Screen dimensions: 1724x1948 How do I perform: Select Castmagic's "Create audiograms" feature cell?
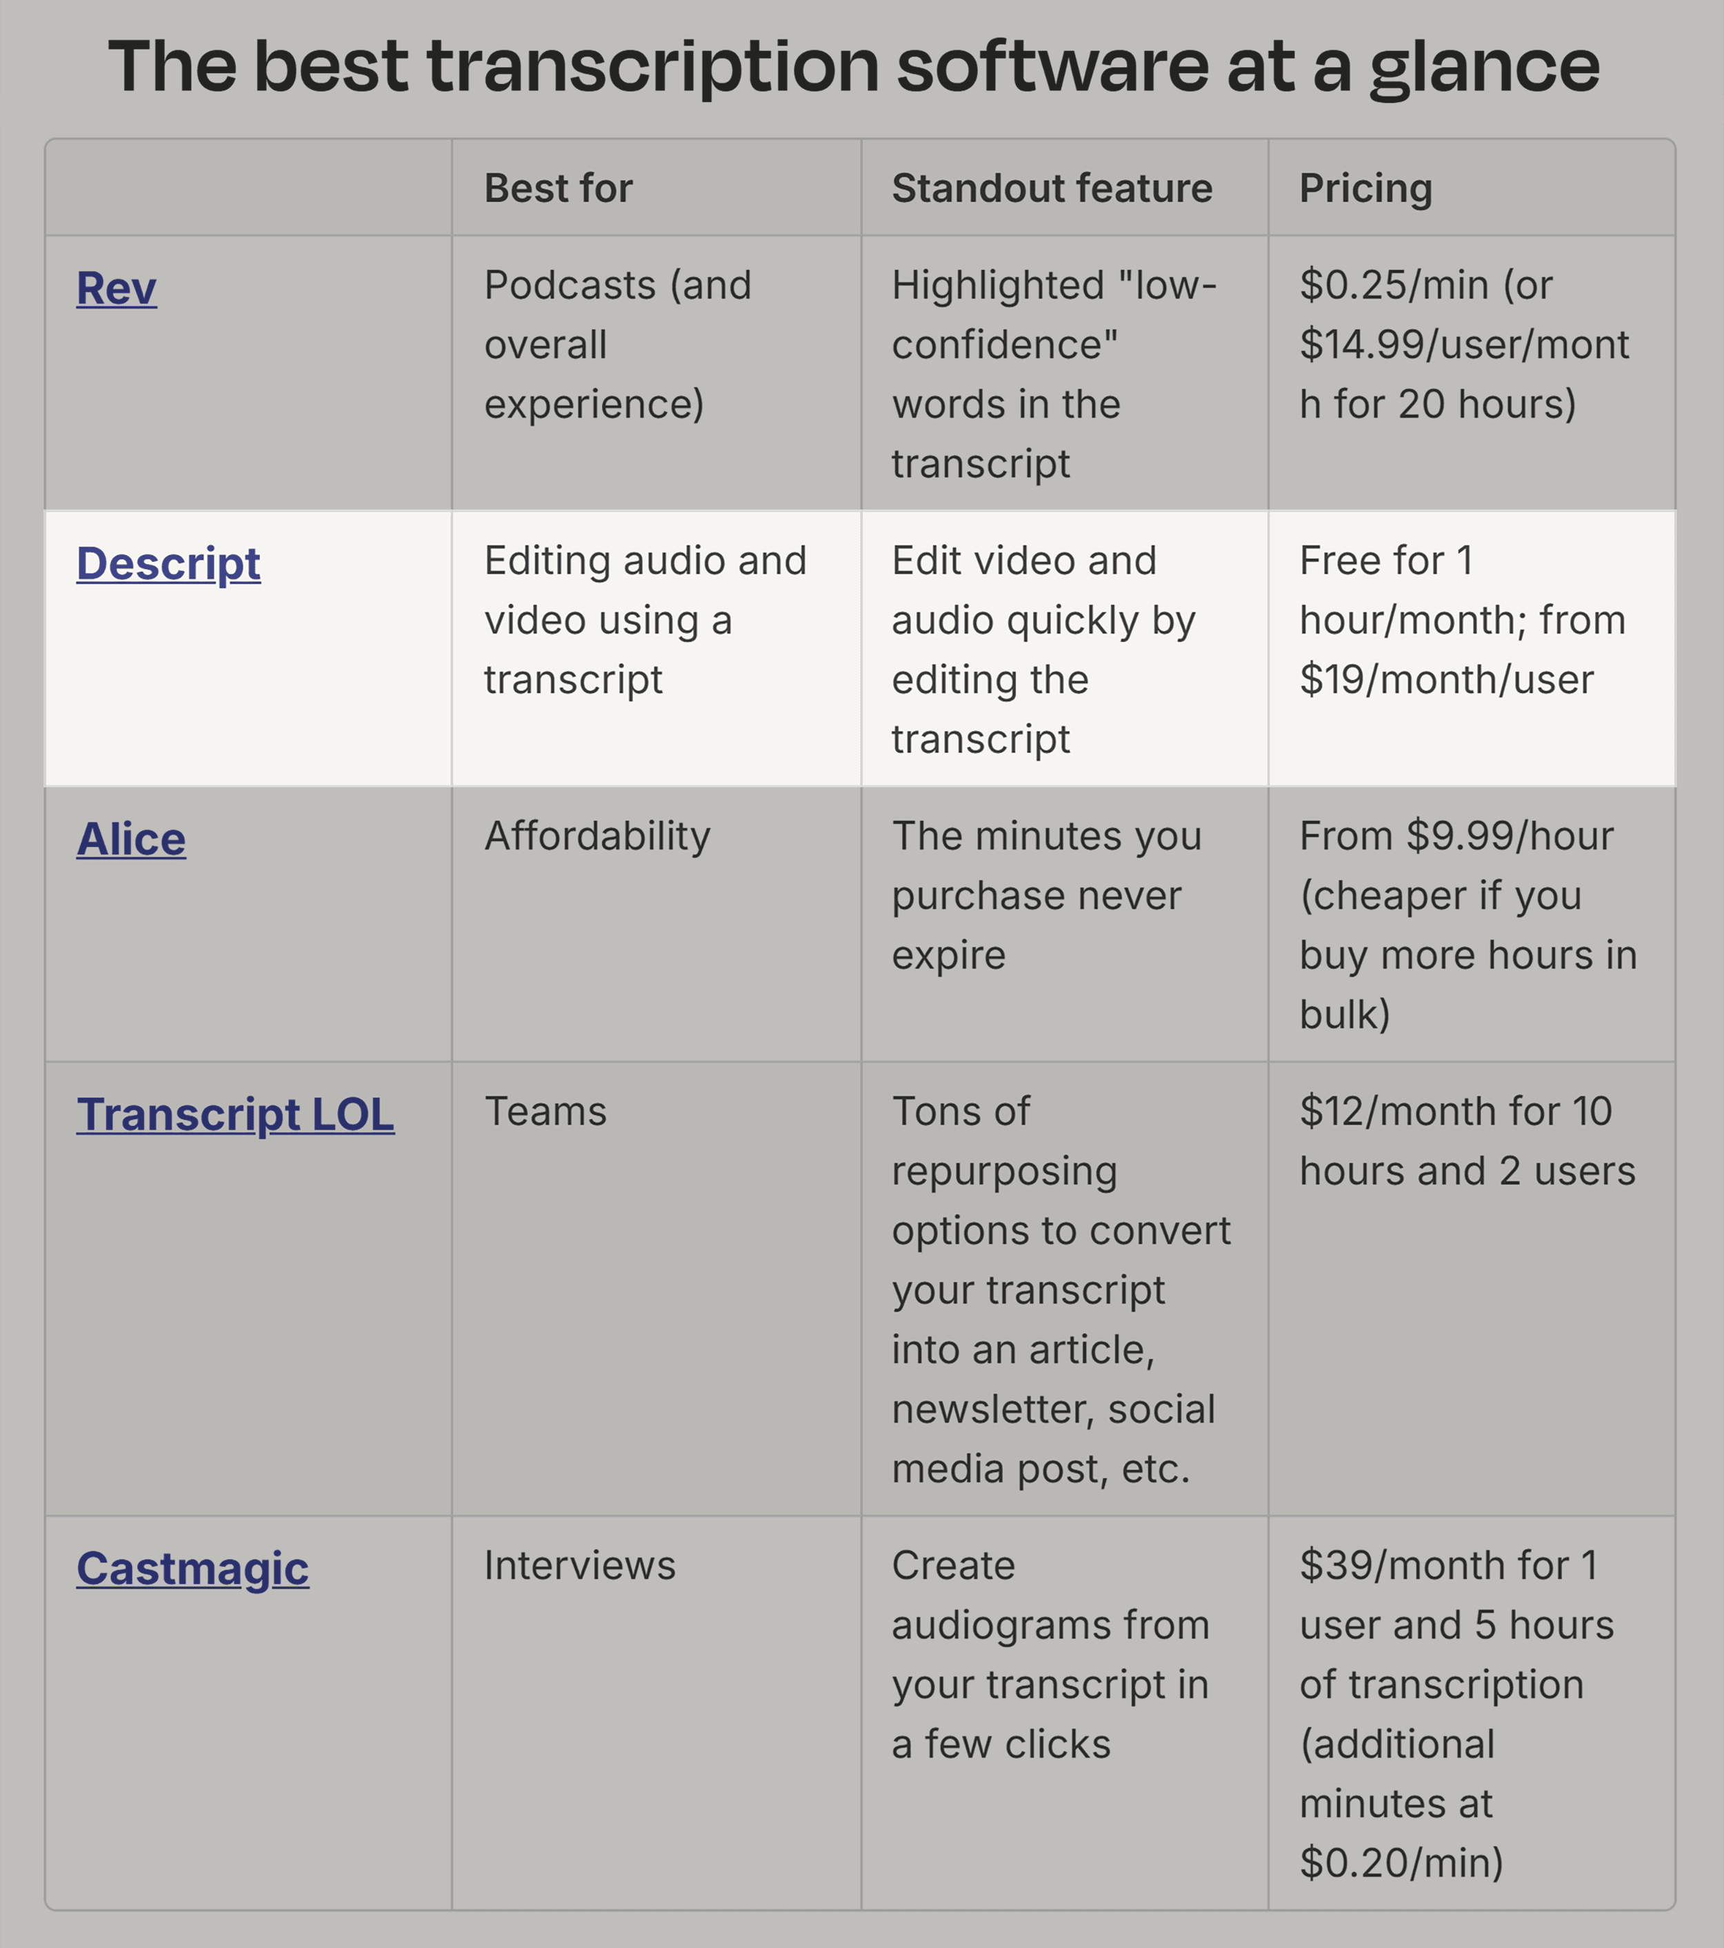[1050, 1654]
